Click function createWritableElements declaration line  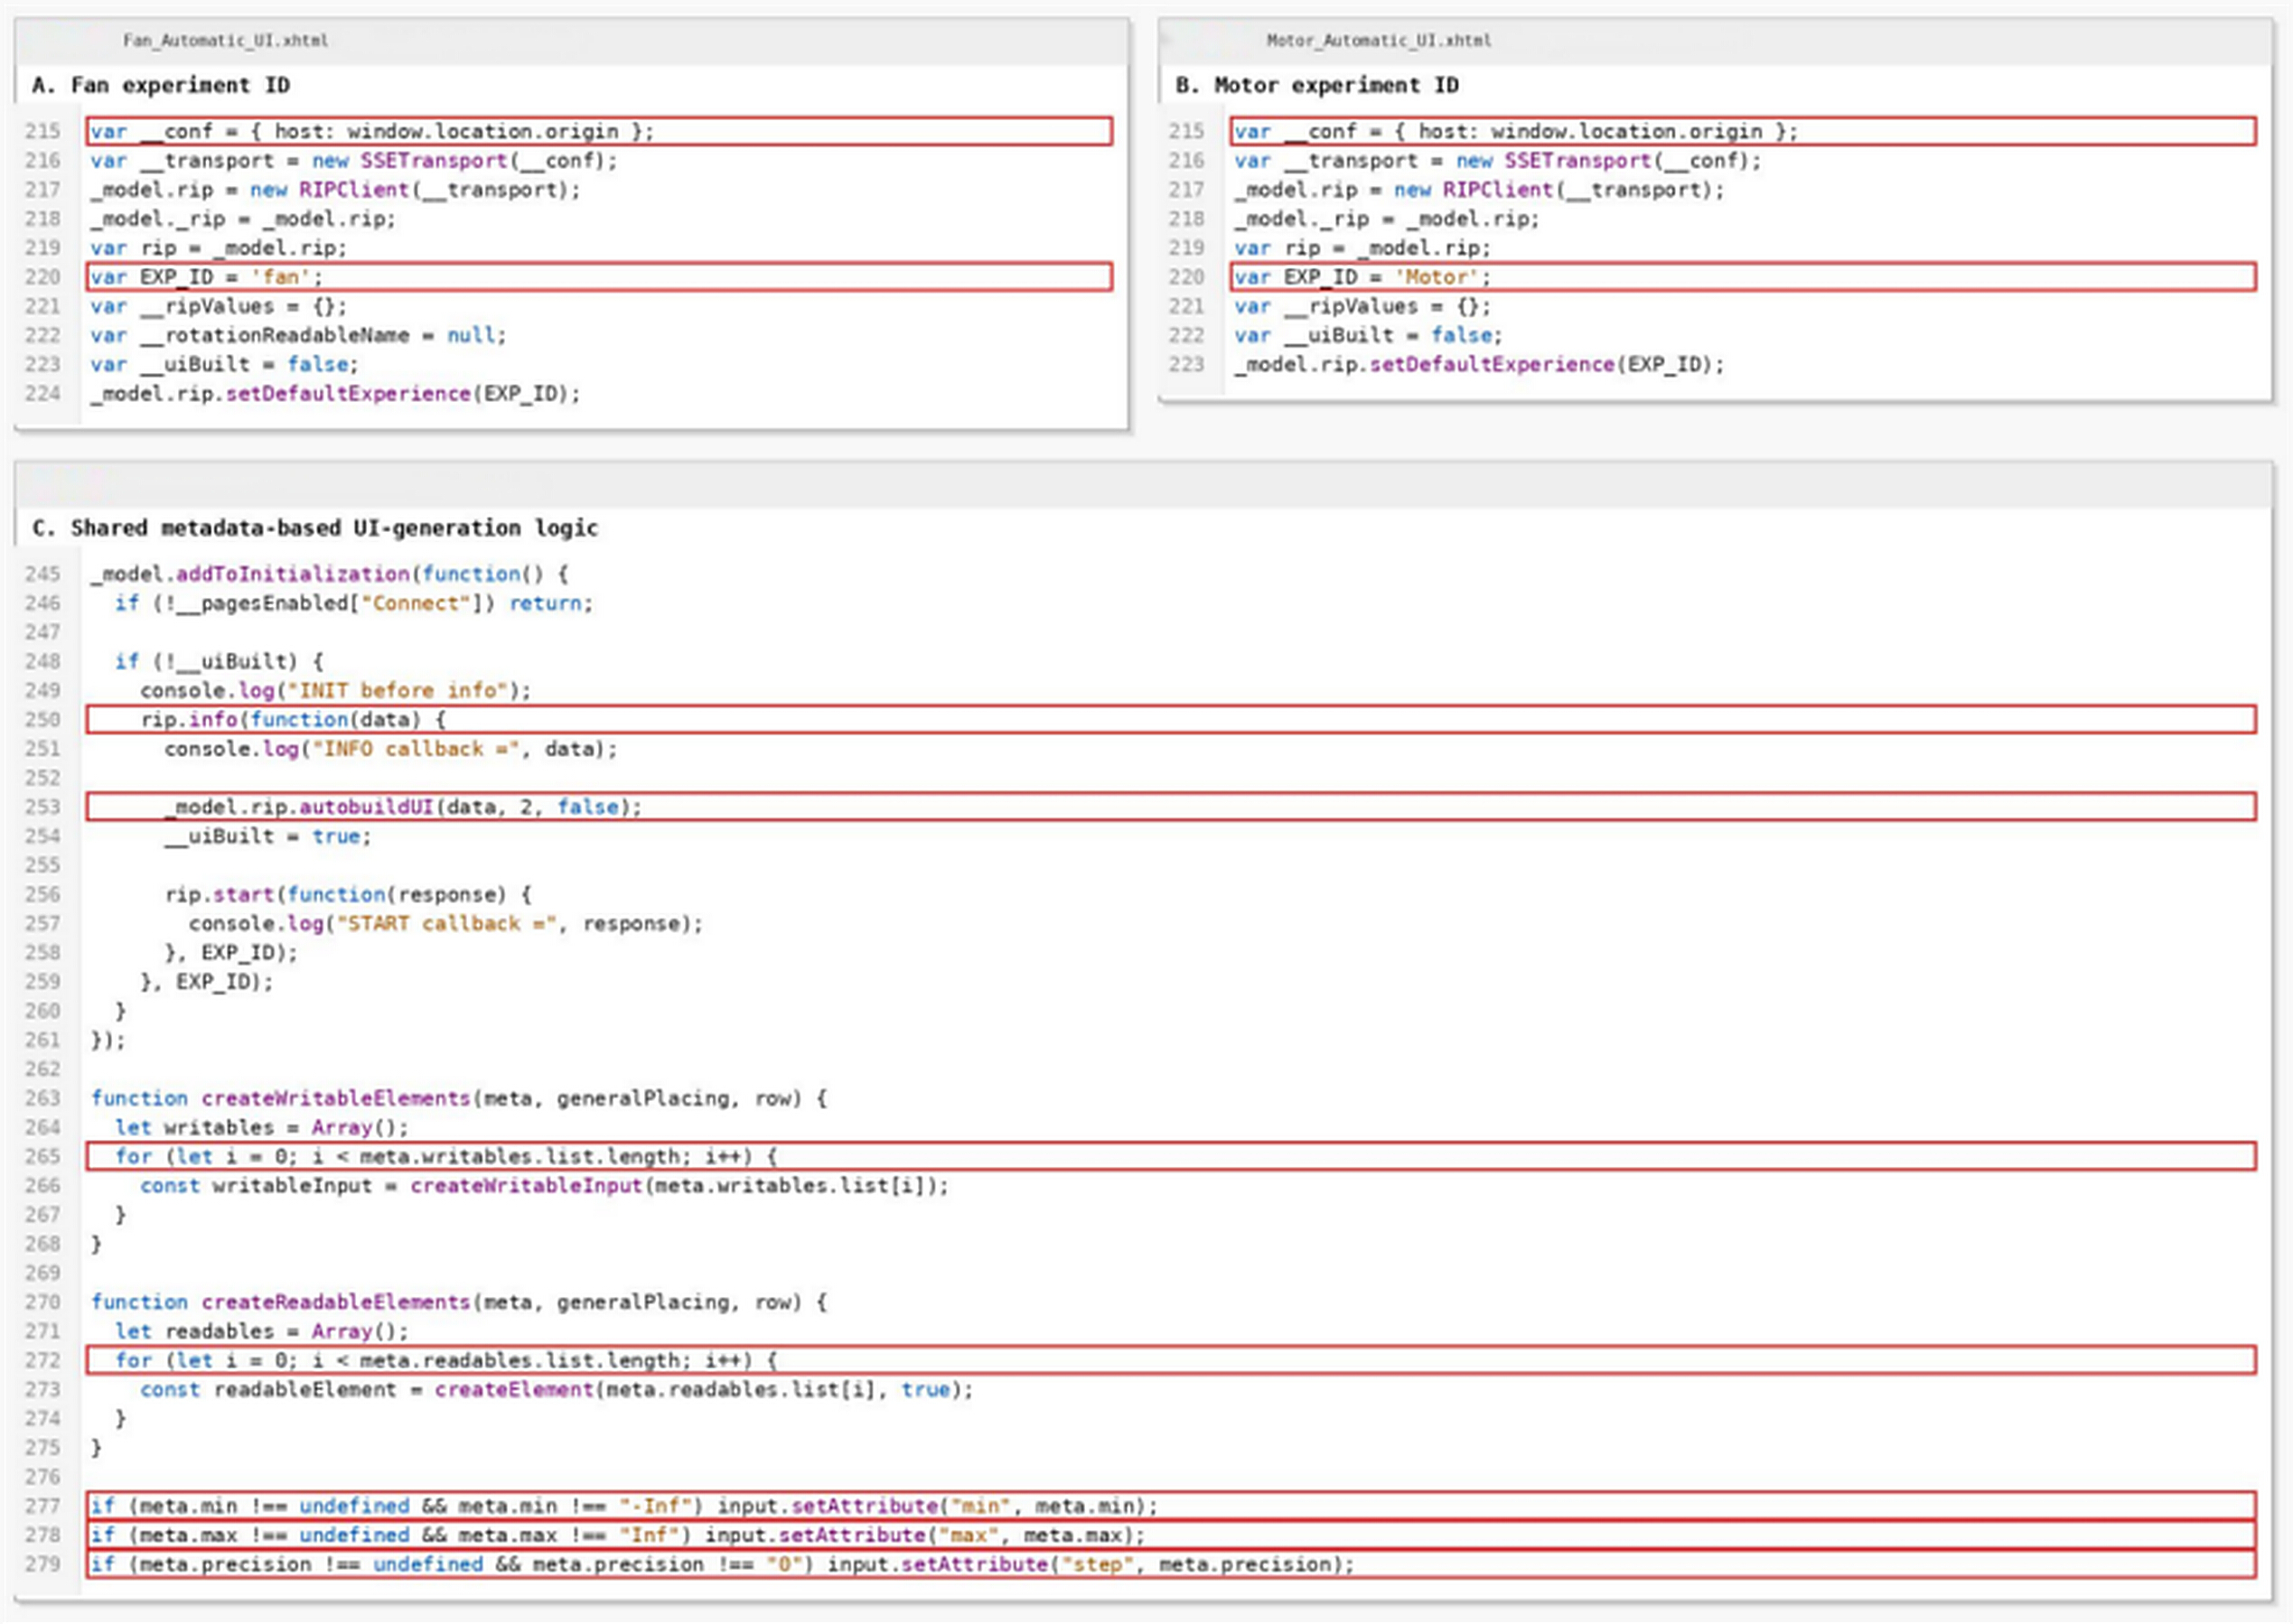coord(459,1098)
